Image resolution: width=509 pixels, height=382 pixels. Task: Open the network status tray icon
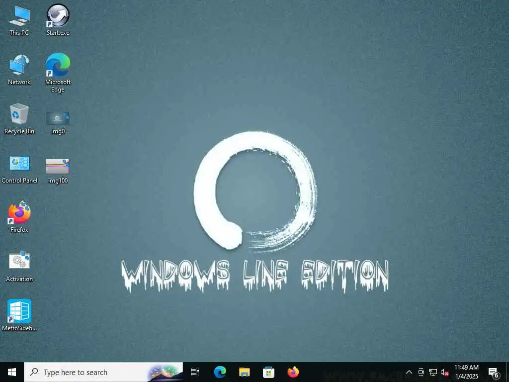coord(433,372)
